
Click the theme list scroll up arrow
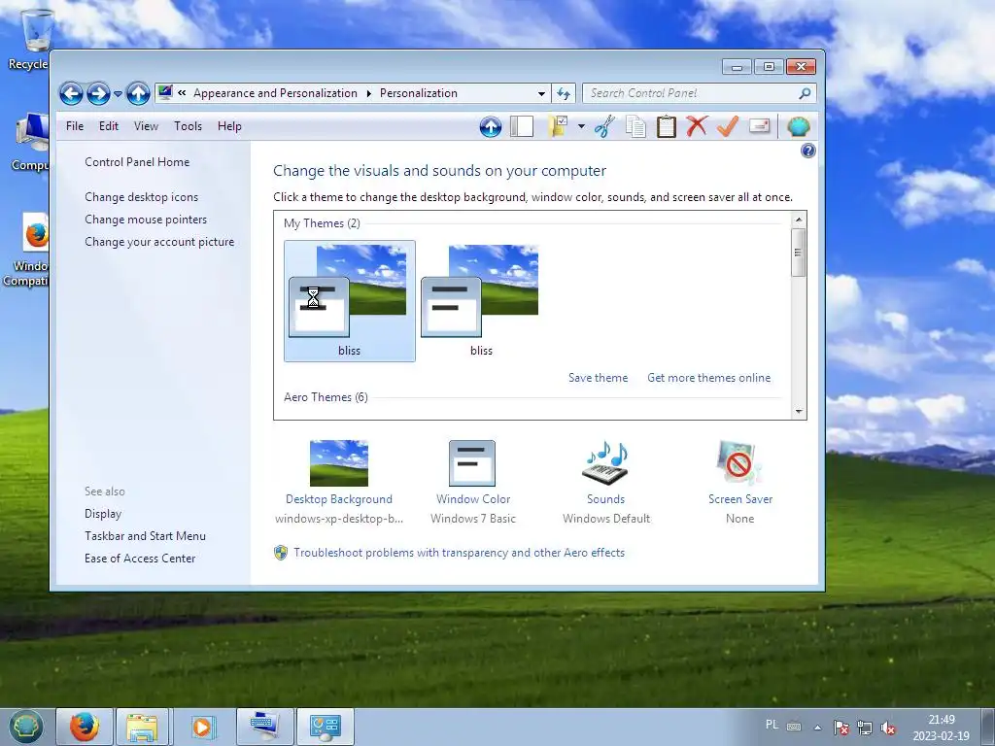pyautogui.click(x=799, y=220)
